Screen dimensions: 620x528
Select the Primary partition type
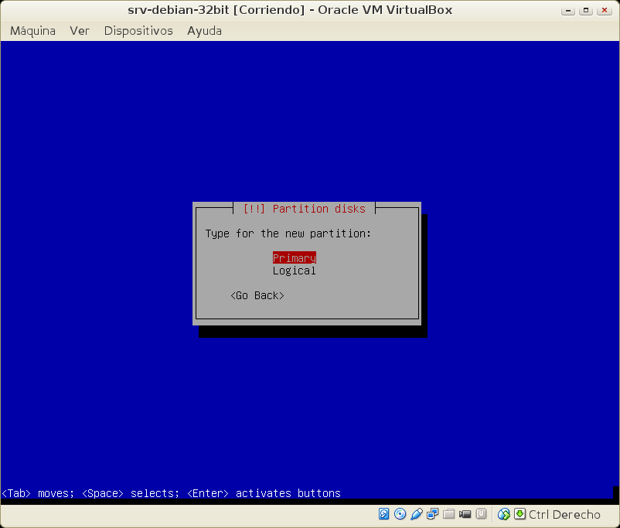[x=294, y=258]
